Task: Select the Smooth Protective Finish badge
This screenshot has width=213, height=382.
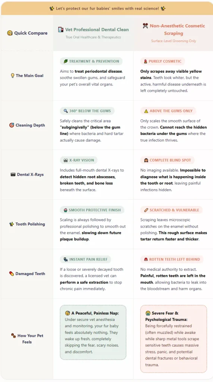Action: click(92, 210)
